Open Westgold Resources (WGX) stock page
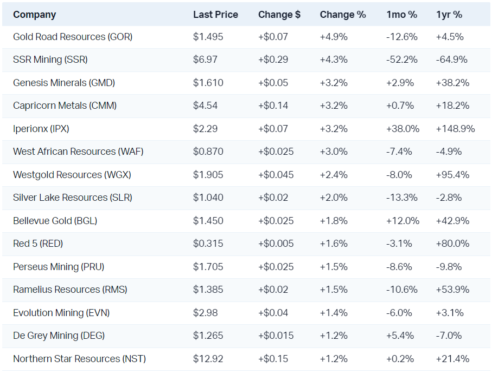Image resolution: width=492 pixels, height=374 pixels. tap(72, 175)
